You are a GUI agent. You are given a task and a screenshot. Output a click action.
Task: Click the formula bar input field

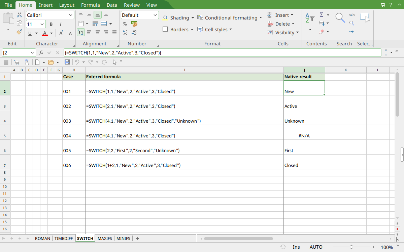[x=222, y=52]
